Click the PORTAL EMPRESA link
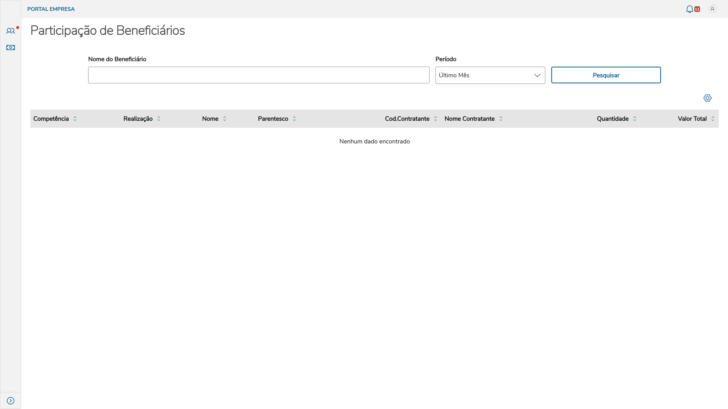Image resolution: width=728 pixels, height=409 pixels. [51, 9]
